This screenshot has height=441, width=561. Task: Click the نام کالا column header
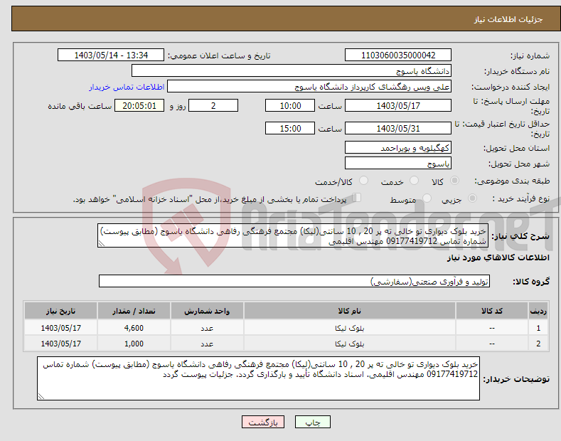[350, 311]
